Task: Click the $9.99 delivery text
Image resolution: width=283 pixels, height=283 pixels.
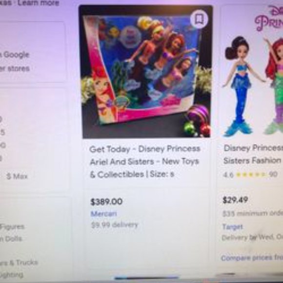Action: tap(115, 225)
